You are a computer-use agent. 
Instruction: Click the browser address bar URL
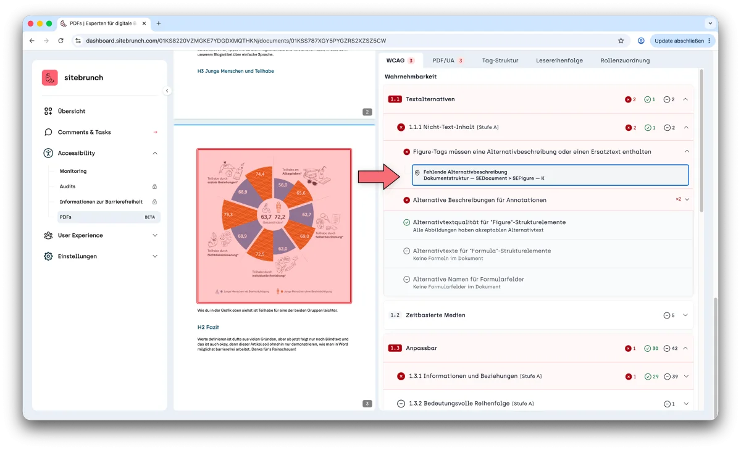236,41
